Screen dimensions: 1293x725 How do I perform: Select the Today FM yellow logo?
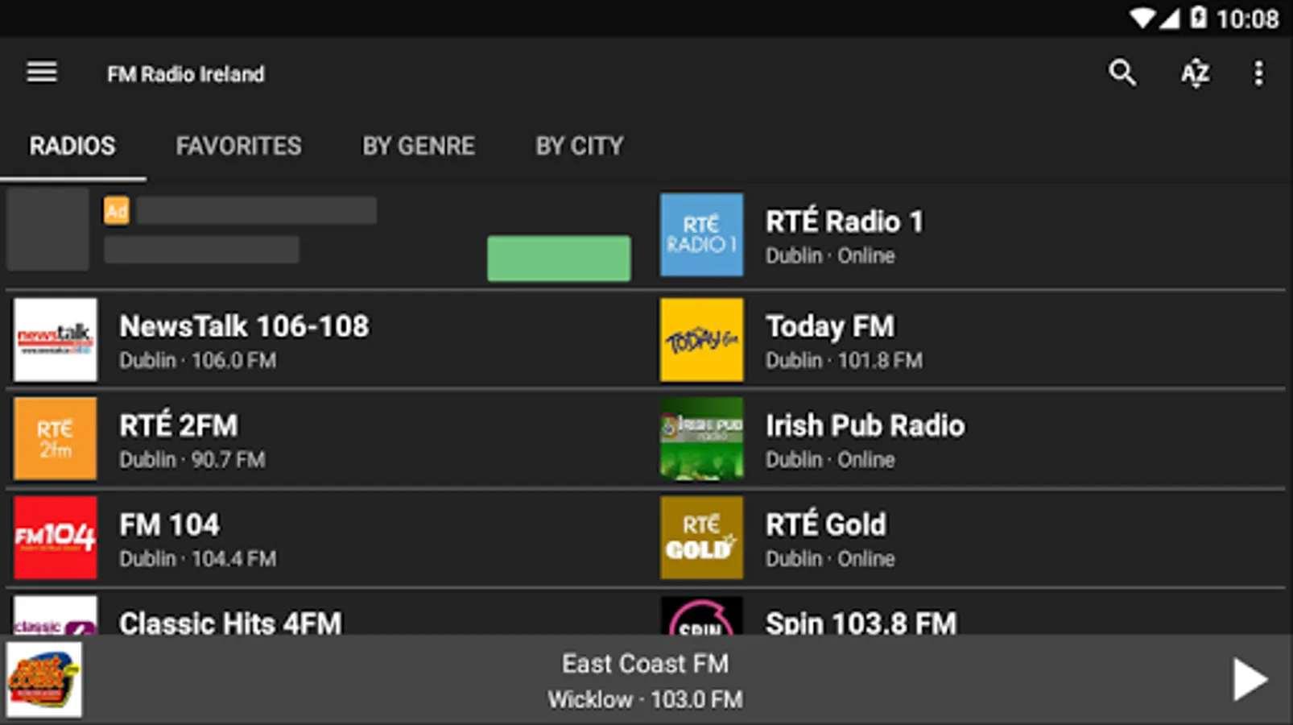[x=701, y=340]
